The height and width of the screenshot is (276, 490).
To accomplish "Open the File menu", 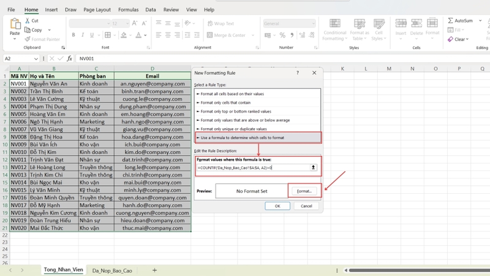I will pos(11,10).
